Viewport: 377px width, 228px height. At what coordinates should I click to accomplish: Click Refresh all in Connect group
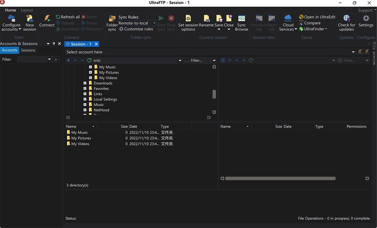[68, 17]
